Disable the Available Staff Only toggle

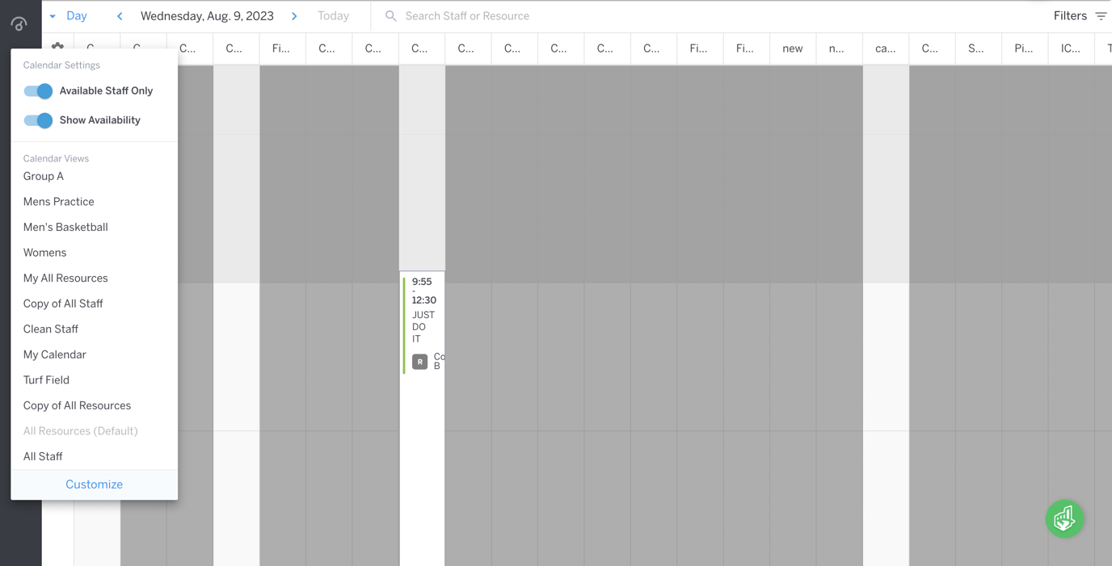(37, 91)
